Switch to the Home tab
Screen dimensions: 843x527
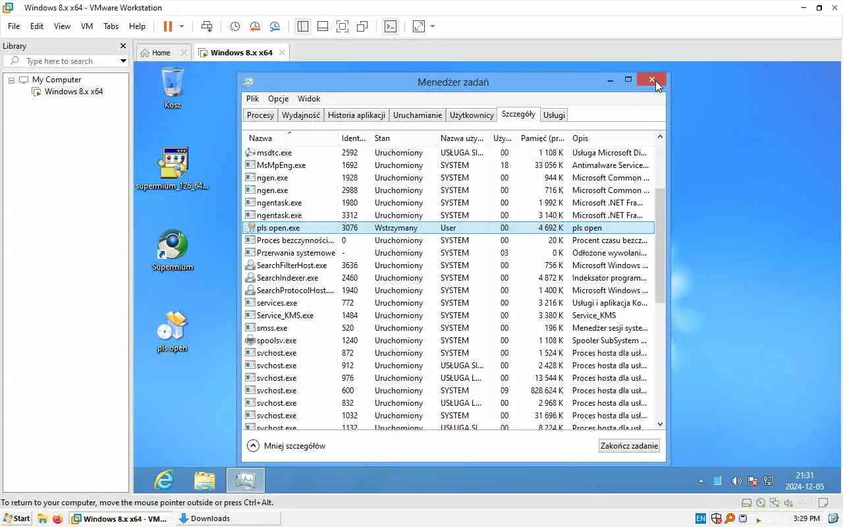(x=161, y=53)
